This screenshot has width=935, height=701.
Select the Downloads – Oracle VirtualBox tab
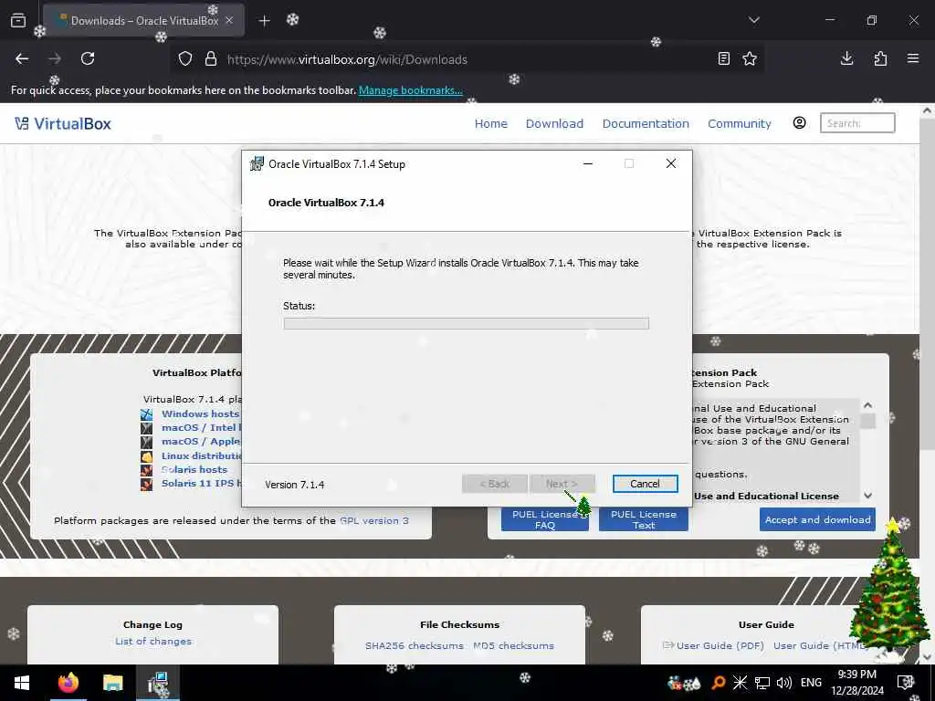[x=143, y=20]
